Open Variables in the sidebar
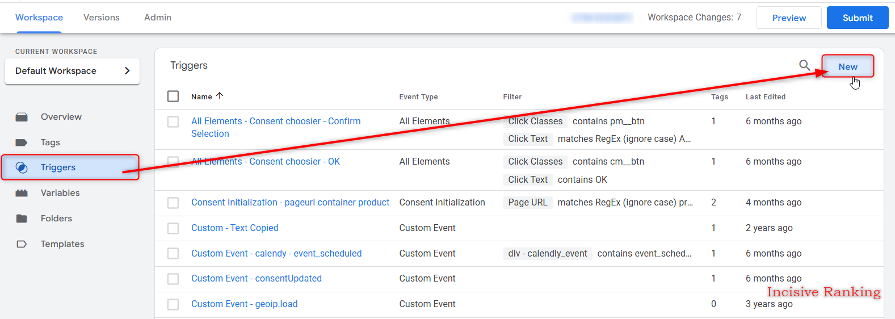Viewport: 895px width, 319px height. [60, 193]
